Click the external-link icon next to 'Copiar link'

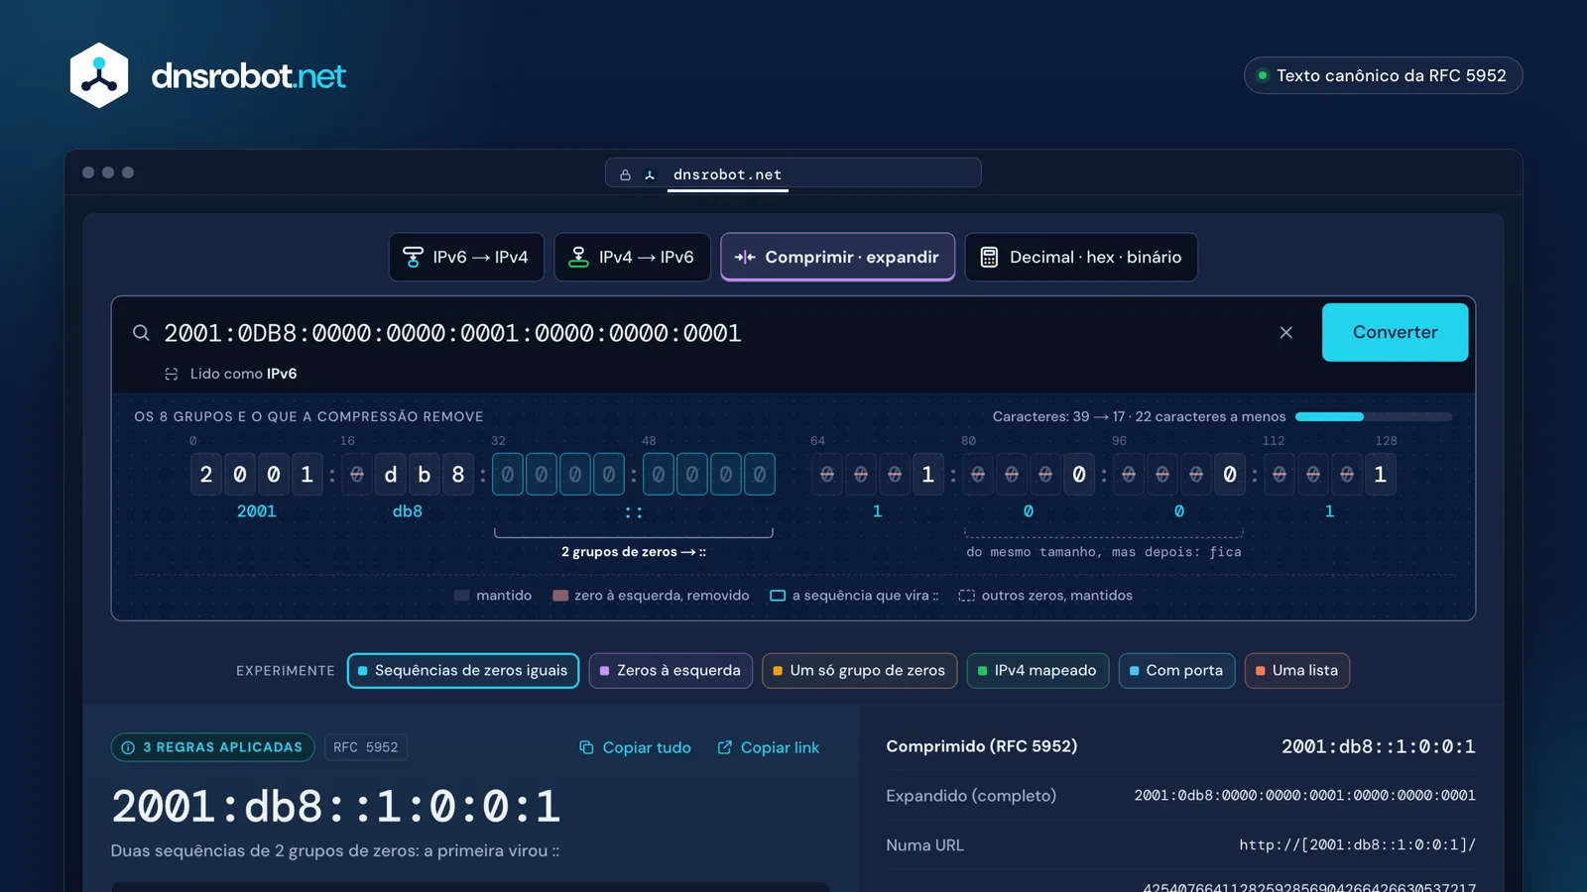coord(725,747)
